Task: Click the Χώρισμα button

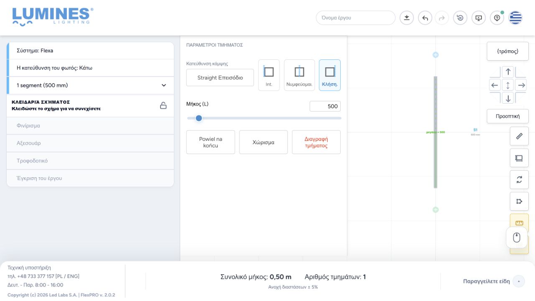Action: [263, 142]
